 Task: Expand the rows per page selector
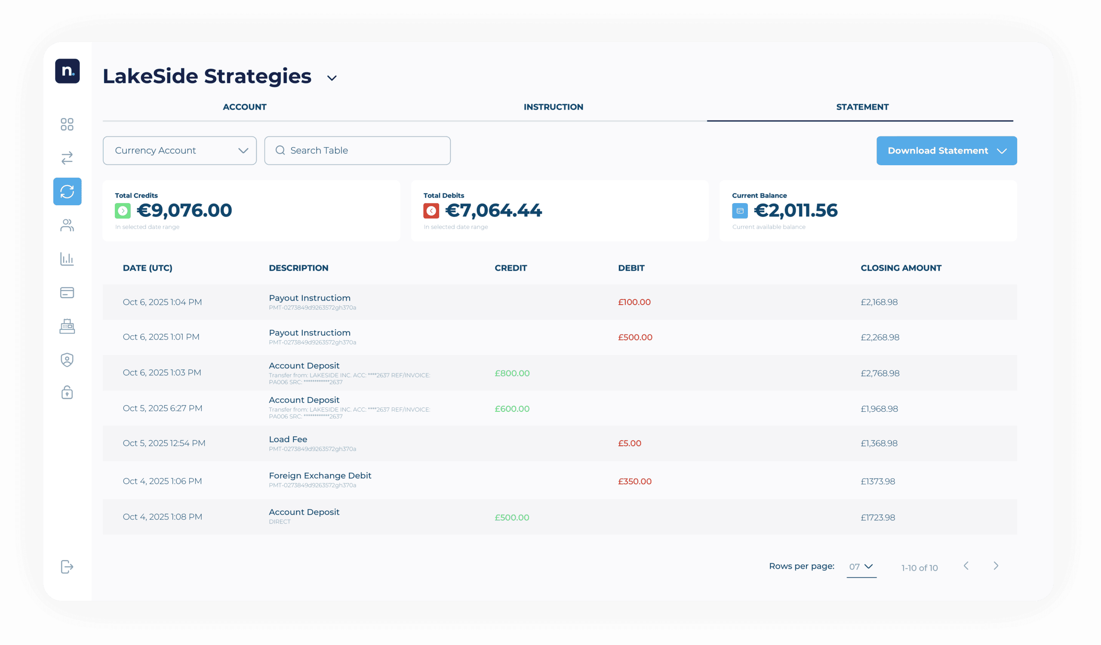click(861, 567)
